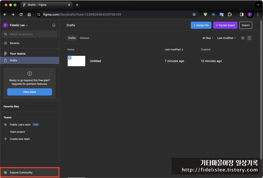263x178 pixels.
Task: Click the 13 minutes ago cell
Action: click(211, 61)
